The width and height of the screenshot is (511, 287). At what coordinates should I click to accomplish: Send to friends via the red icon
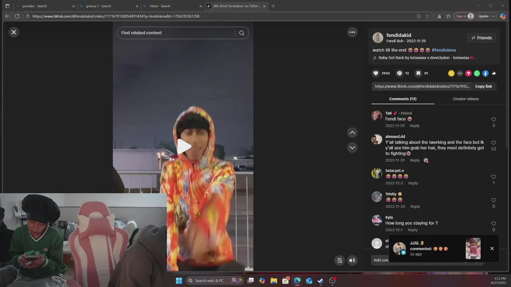click(468, 73)
